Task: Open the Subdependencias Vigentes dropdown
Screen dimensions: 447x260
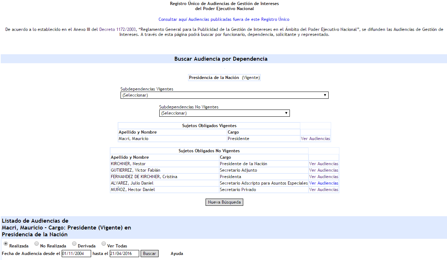Action: click(224, 95)
